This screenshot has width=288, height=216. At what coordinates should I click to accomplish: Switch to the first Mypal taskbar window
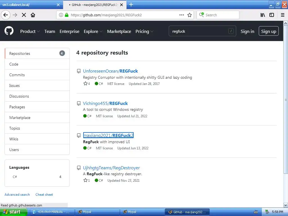point(97,212)
